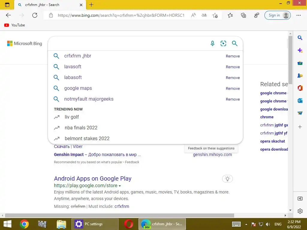Click the Sign in button
Screen dimensions: 307x230
coord(277,15)
